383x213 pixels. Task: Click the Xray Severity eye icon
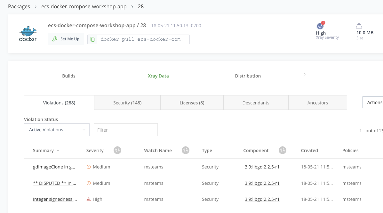(320, 26)
